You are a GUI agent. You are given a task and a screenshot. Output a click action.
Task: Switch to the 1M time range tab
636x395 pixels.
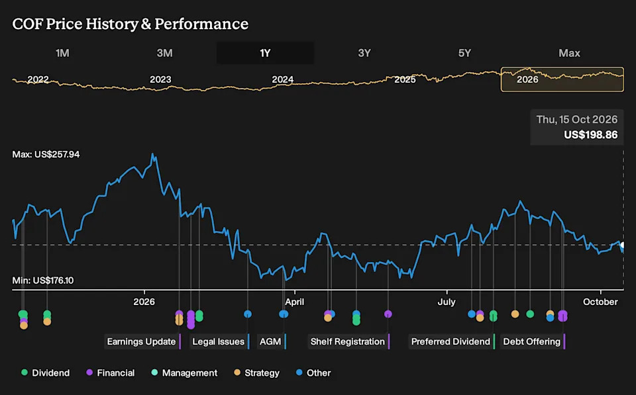point(62,53)
